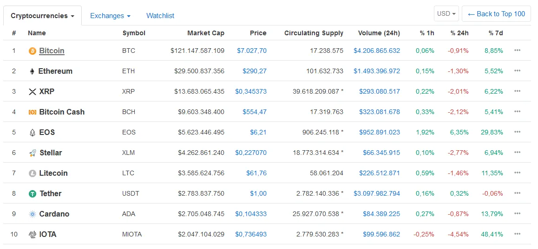
Task: Click the Ethereum diamond logo icon
Action: pyautogui.click(x=32, y=71)
